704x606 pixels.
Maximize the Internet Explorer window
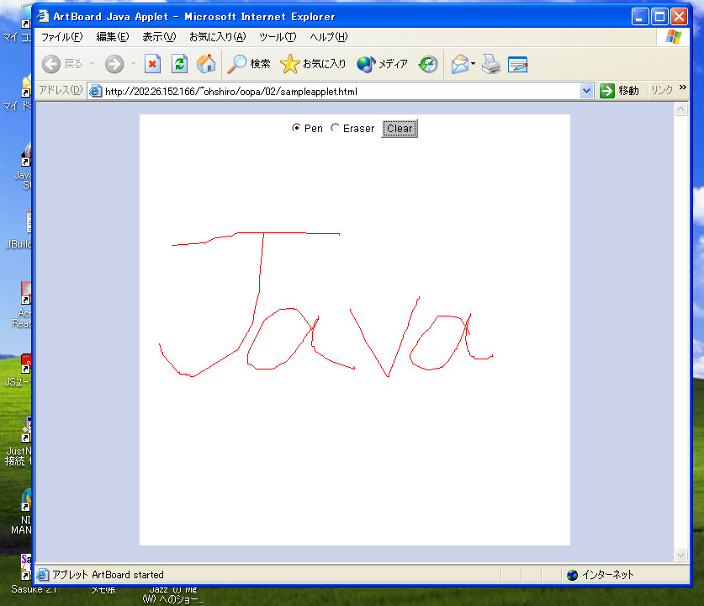pos(659,17)
